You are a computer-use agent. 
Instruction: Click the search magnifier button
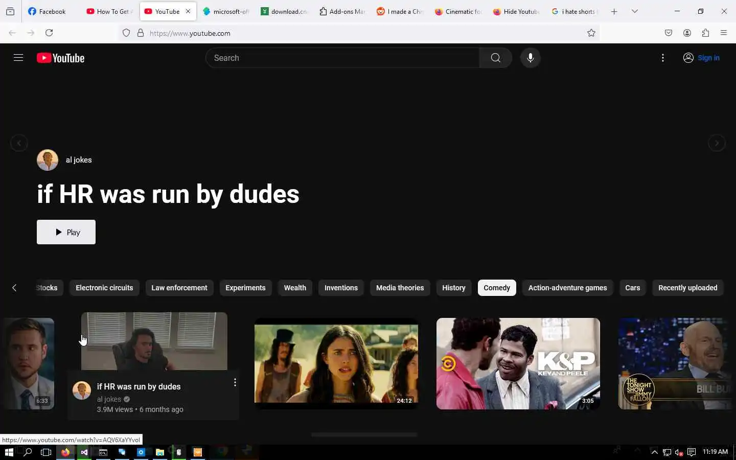(496, 58)
